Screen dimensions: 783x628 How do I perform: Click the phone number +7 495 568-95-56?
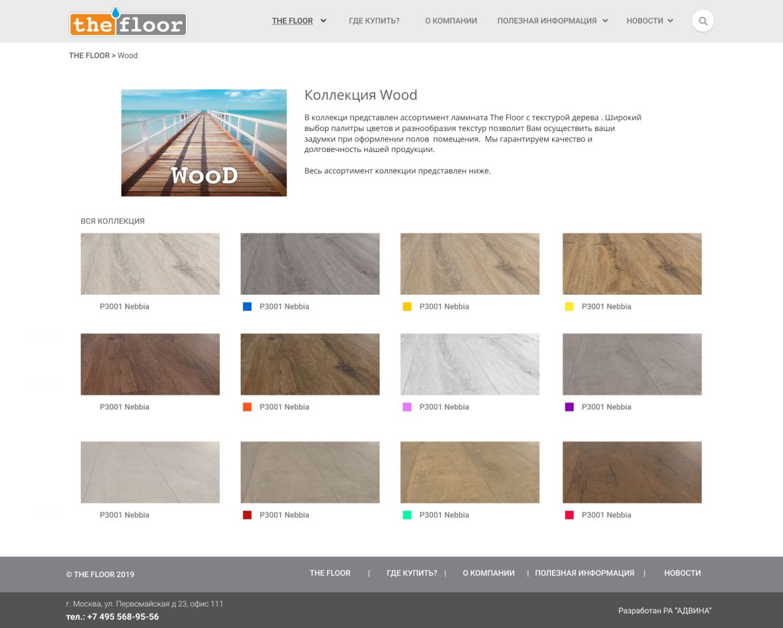[x=123, y=617]
